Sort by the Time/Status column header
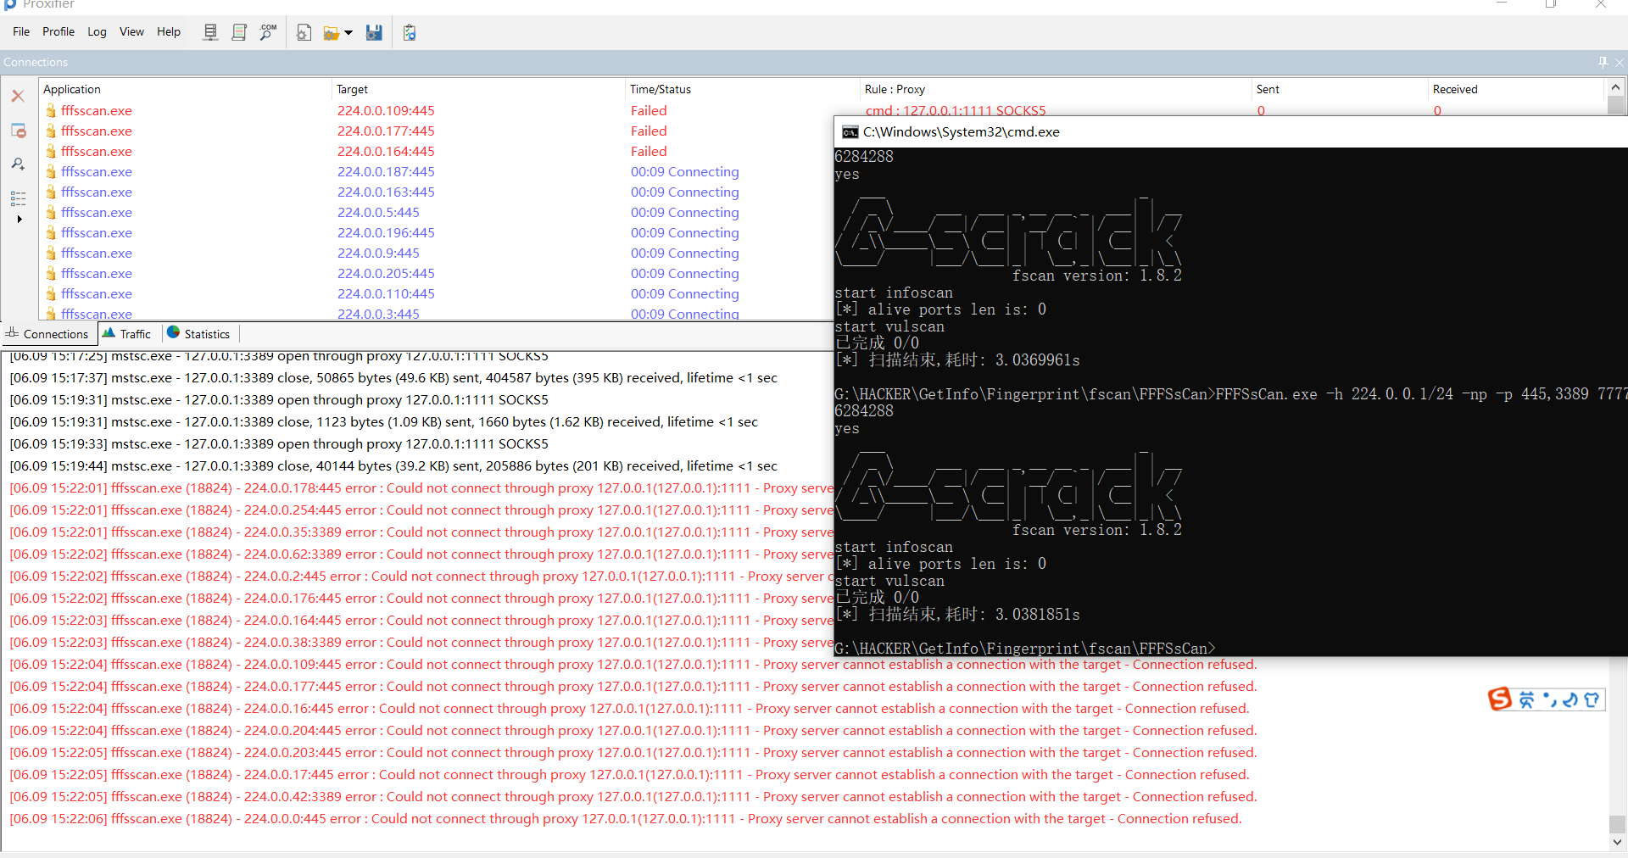This screenshot has height=858, width=1628. point(742,89)
